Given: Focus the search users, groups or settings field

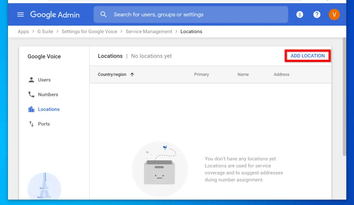Looking at the screenshot, I should click(x=197, y=15).
